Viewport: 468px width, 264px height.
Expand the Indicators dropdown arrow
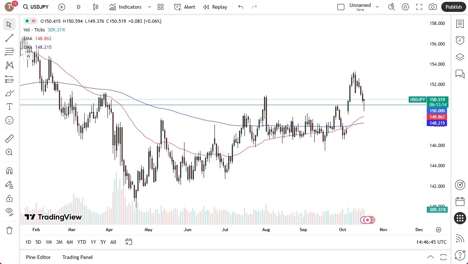click(149, 7)
